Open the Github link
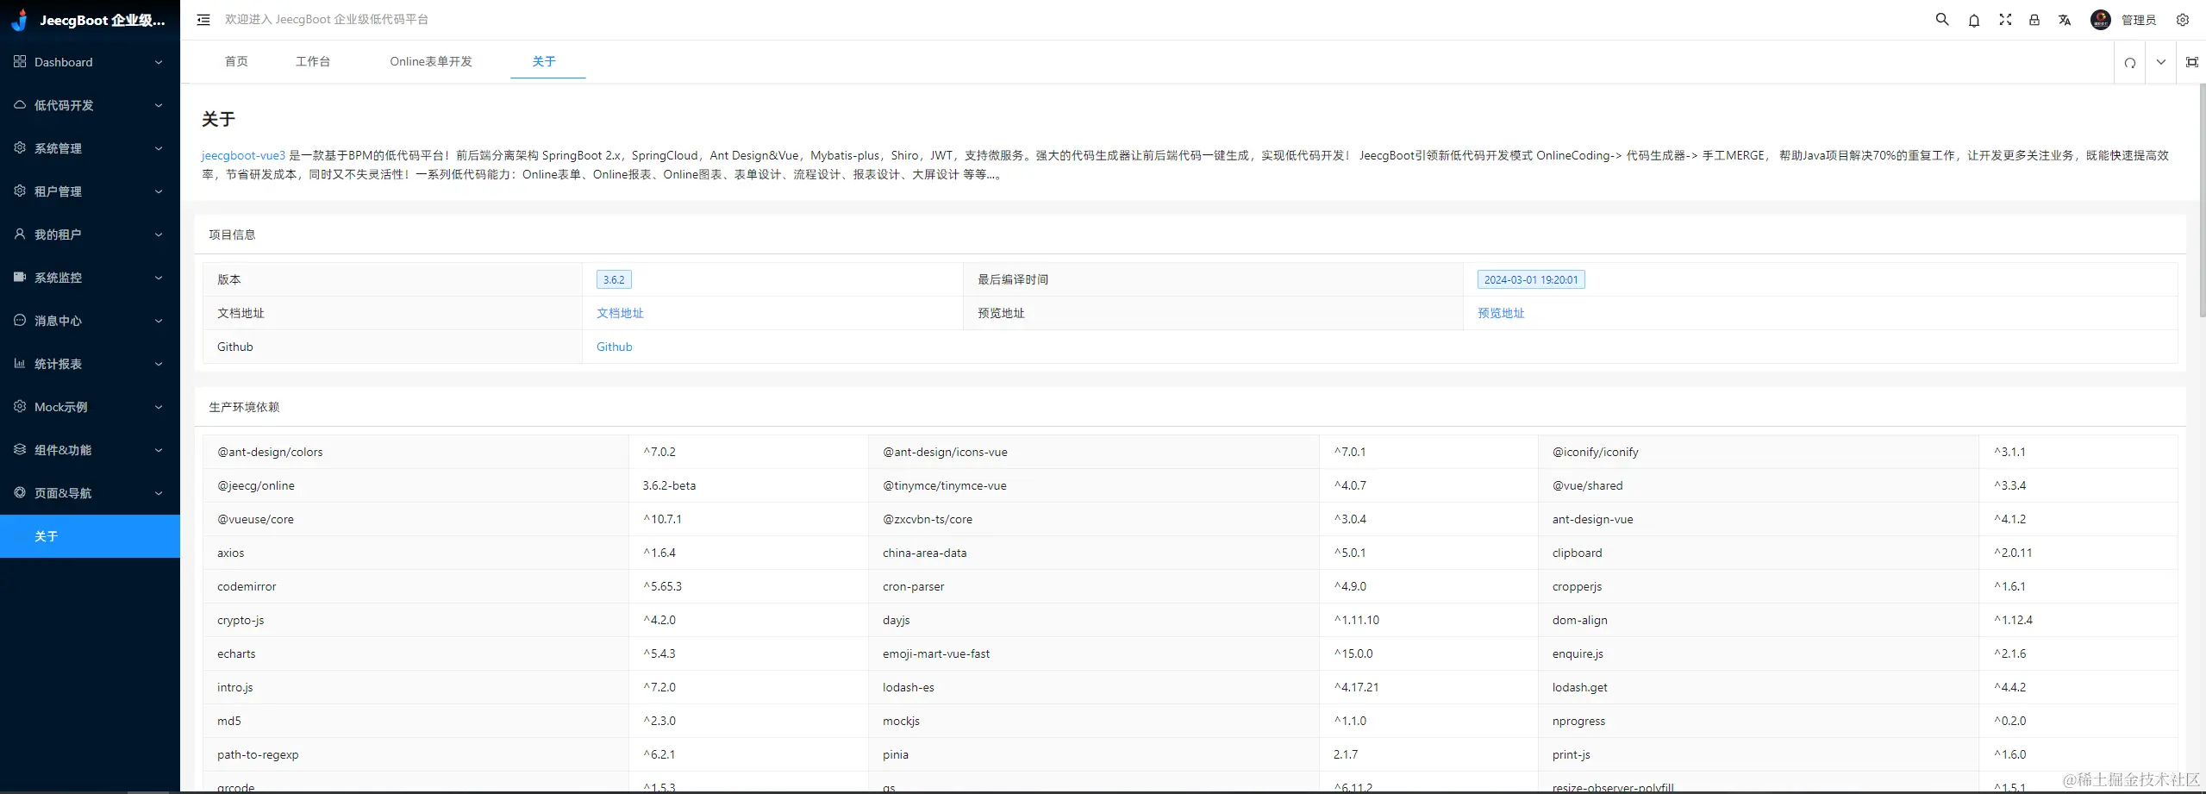The image size is (2206, 794). 613,347
